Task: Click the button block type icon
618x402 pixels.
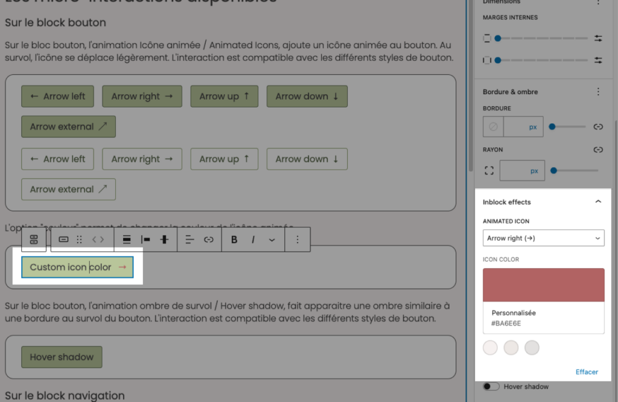Action: [x=63, y=240]
